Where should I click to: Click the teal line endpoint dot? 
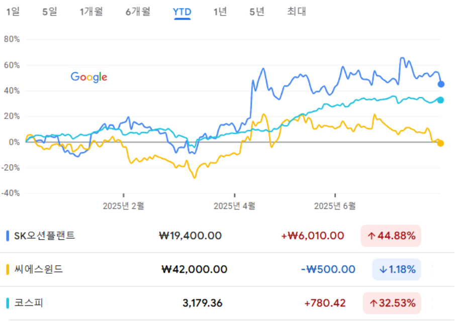(x=440, y=100)
